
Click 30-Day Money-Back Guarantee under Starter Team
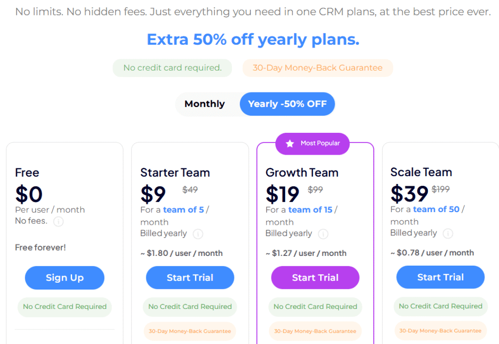(190, 331)
